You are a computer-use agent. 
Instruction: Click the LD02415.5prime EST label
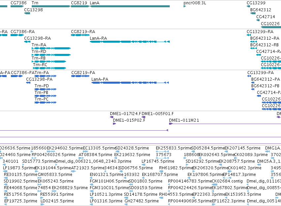(57, 201)
